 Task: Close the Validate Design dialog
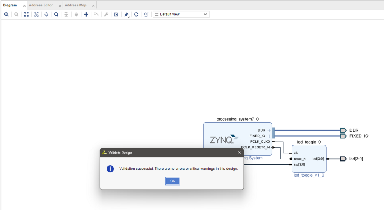coord(239,153)
